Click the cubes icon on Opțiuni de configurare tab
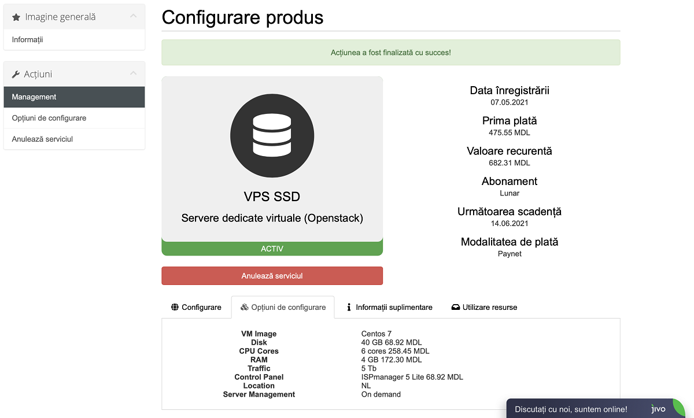The width and height of the screenshot is (694, 418). pos(245,307)
